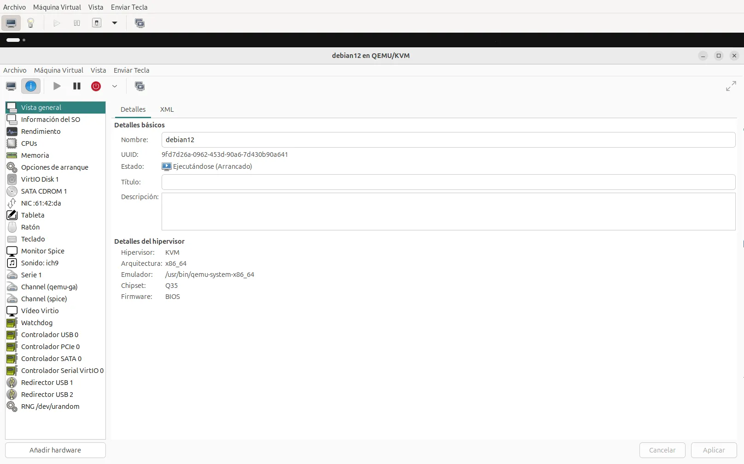Click the blue hardware details info icon

coord(31,86)
